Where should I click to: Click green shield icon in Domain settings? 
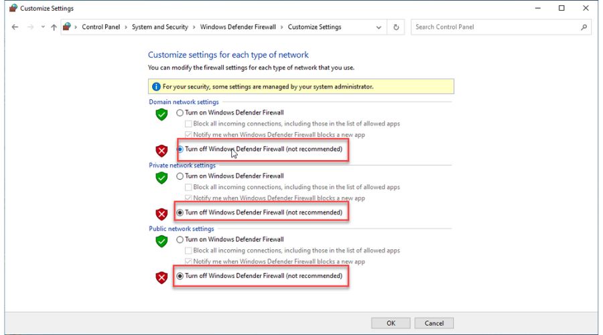tap(161, 114)
